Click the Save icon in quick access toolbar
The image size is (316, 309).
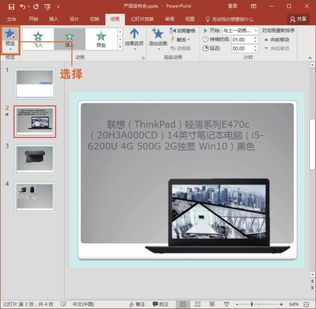12,6
